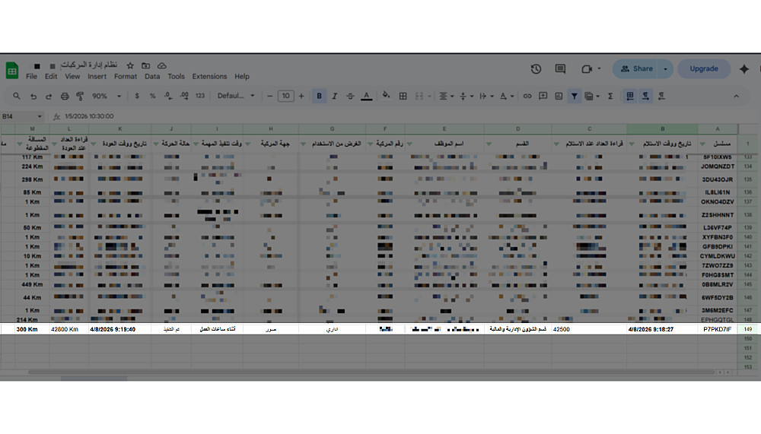Expand the Share options arrow

665,69
